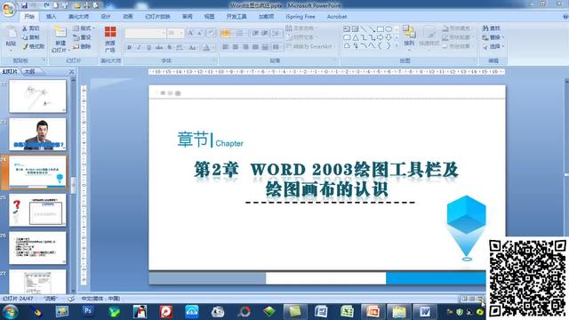The image size is (569, 320).
Task: Click the Align Text Left icon
Action: tap(225, 47)
